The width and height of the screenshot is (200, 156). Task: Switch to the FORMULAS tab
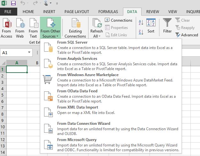[x=108, y=12]
